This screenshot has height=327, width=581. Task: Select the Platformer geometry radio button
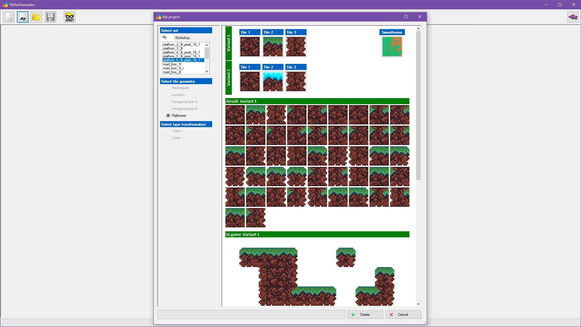[168, 116]
